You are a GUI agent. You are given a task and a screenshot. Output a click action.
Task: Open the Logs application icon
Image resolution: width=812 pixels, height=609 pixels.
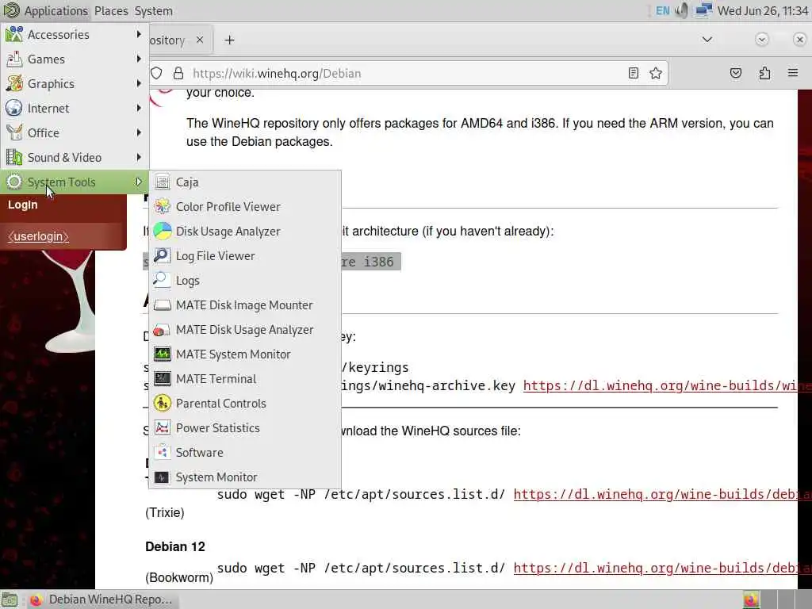pyautogui.click(x=162, y=280)
